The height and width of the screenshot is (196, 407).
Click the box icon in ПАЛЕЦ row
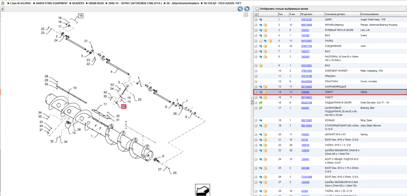(x=270, y=41)
